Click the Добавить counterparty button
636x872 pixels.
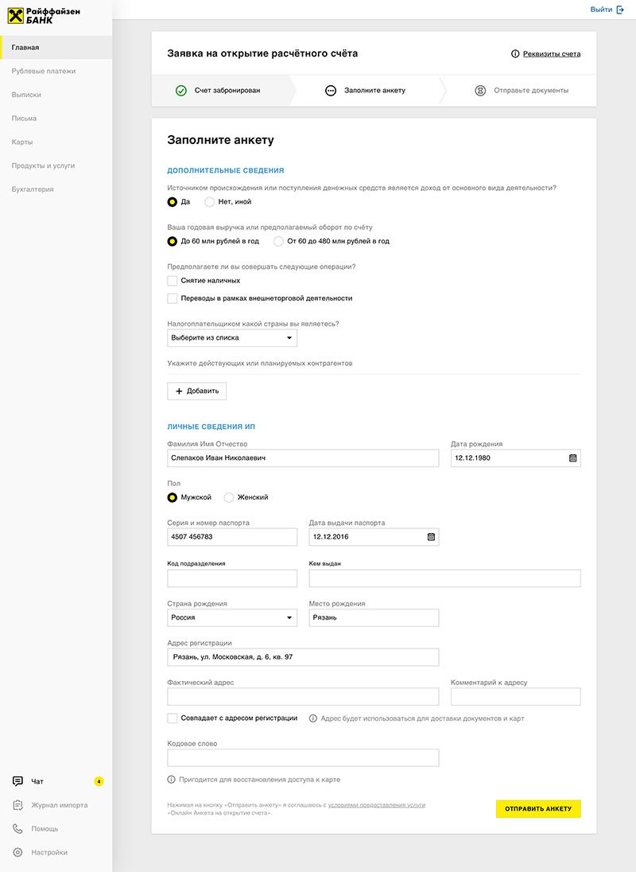coord(197,391)
